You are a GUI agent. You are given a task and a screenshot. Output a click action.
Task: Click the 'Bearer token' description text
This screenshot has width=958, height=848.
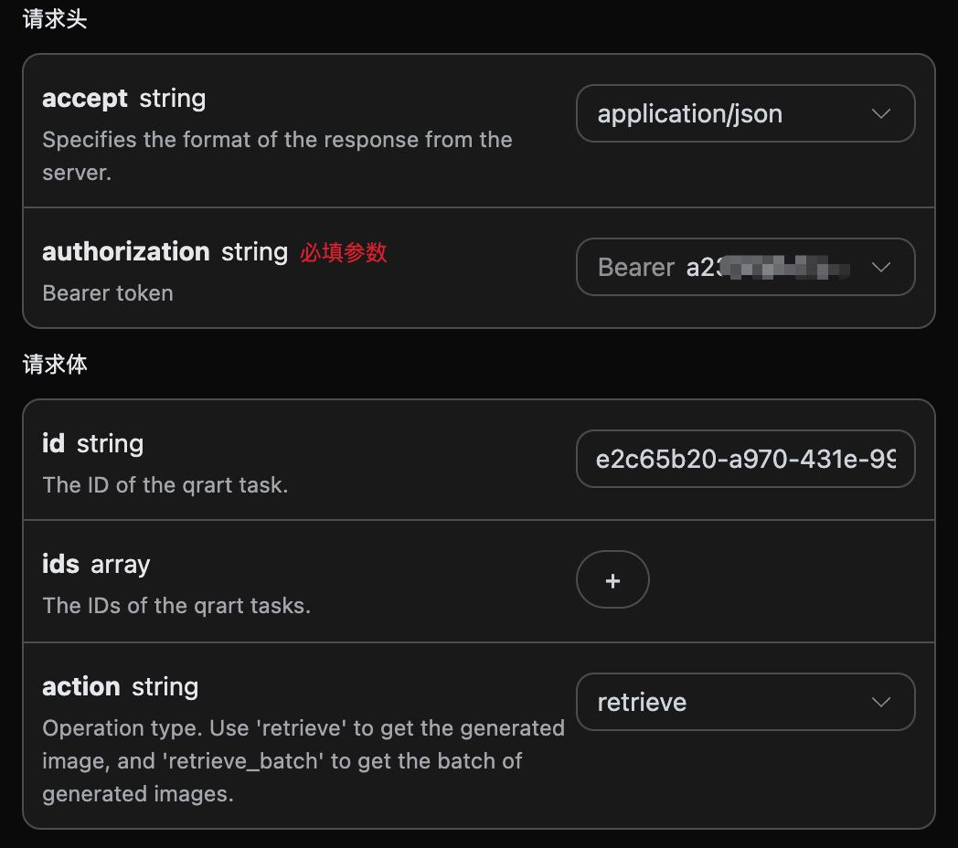108,293
